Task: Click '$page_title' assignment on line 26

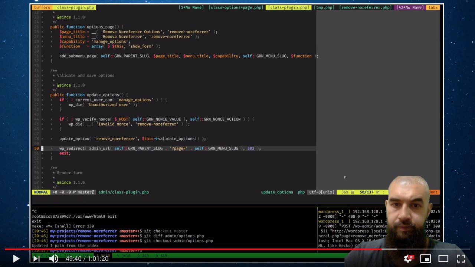Action: [138, 32]
